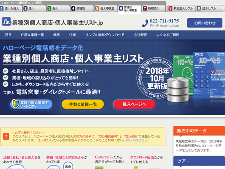Image resolution: width=225 pixels, height=169 pixels.
Task: Select tab 6 業種別個人事業主
Action: (130, 9)
